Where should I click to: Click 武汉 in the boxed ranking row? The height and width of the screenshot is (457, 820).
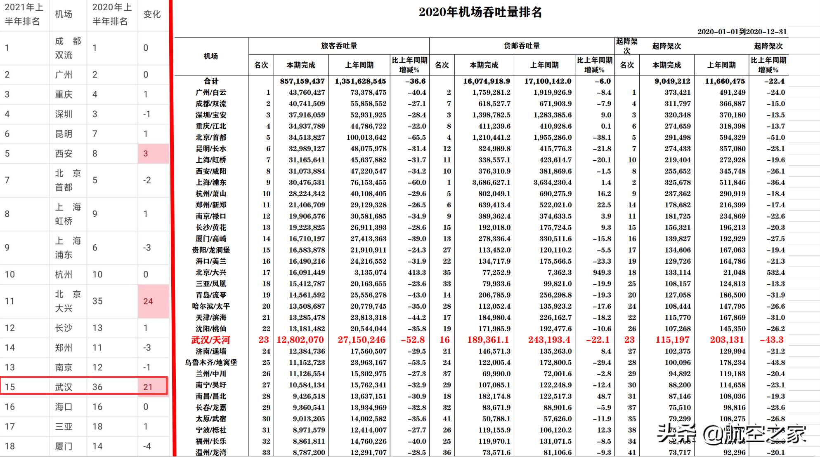click(64, 387)
